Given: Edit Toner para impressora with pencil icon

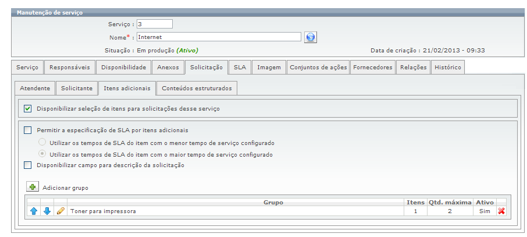Looking at the screenshot, I should click(60, 211).
